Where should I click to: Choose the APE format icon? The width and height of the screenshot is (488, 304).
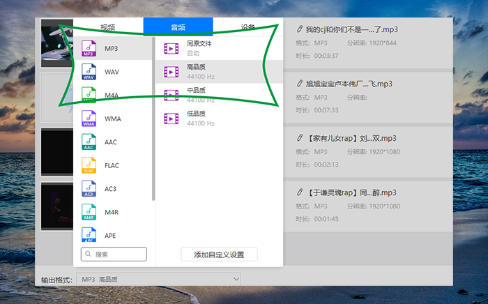click(89, 235)
